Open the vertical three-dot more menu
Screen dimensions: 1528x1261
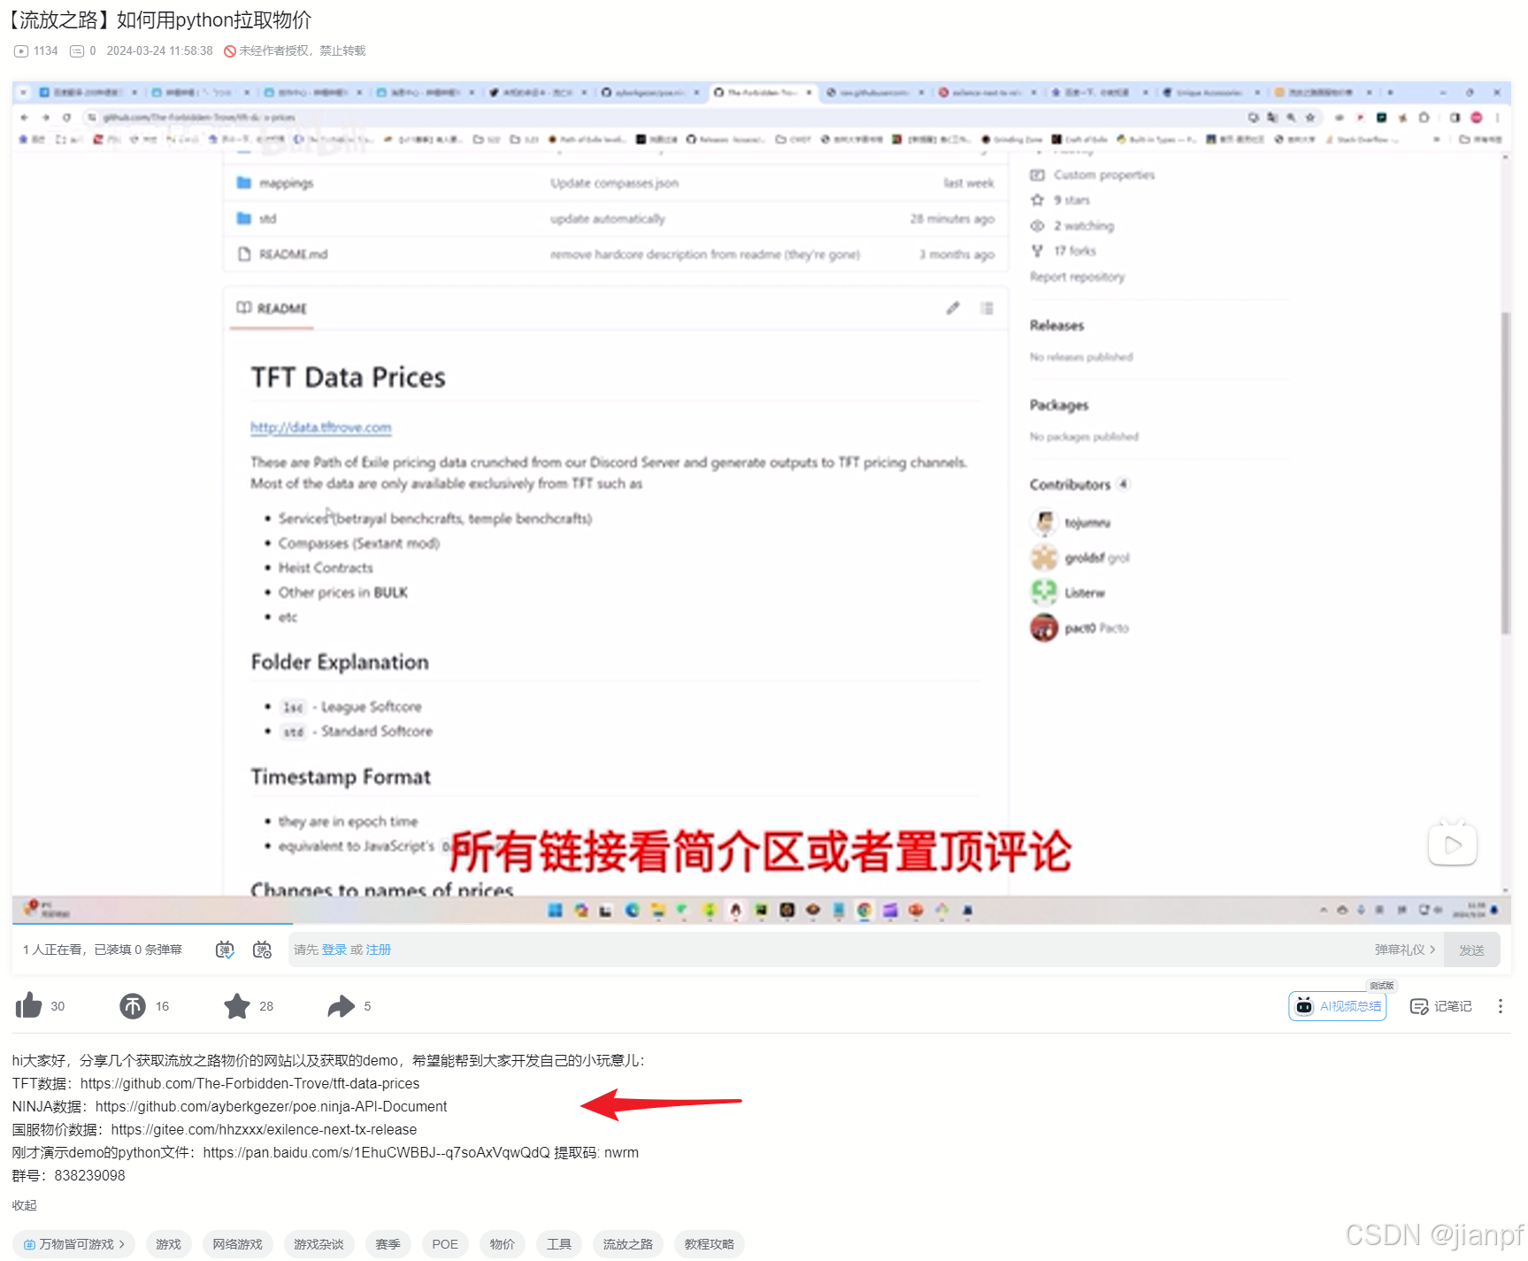tap(1500, 1006)
